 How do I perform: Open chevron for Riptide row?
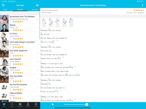tap(38, 28)
